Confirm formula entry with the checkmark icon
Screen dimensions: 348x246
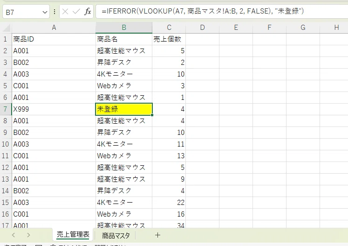pos(76,11)
